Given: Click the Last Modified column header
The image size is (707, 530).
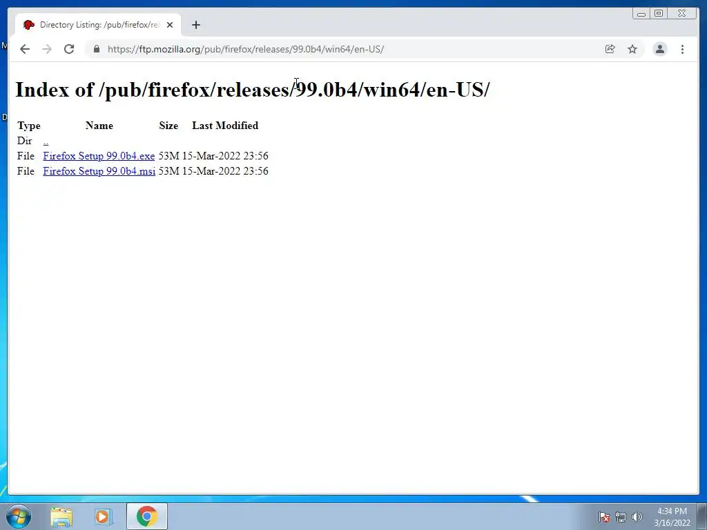Looking at the screenshot, I should (225, 126).
